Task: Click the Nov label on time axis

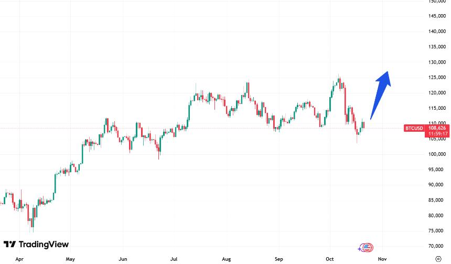Action: [382, 259]
